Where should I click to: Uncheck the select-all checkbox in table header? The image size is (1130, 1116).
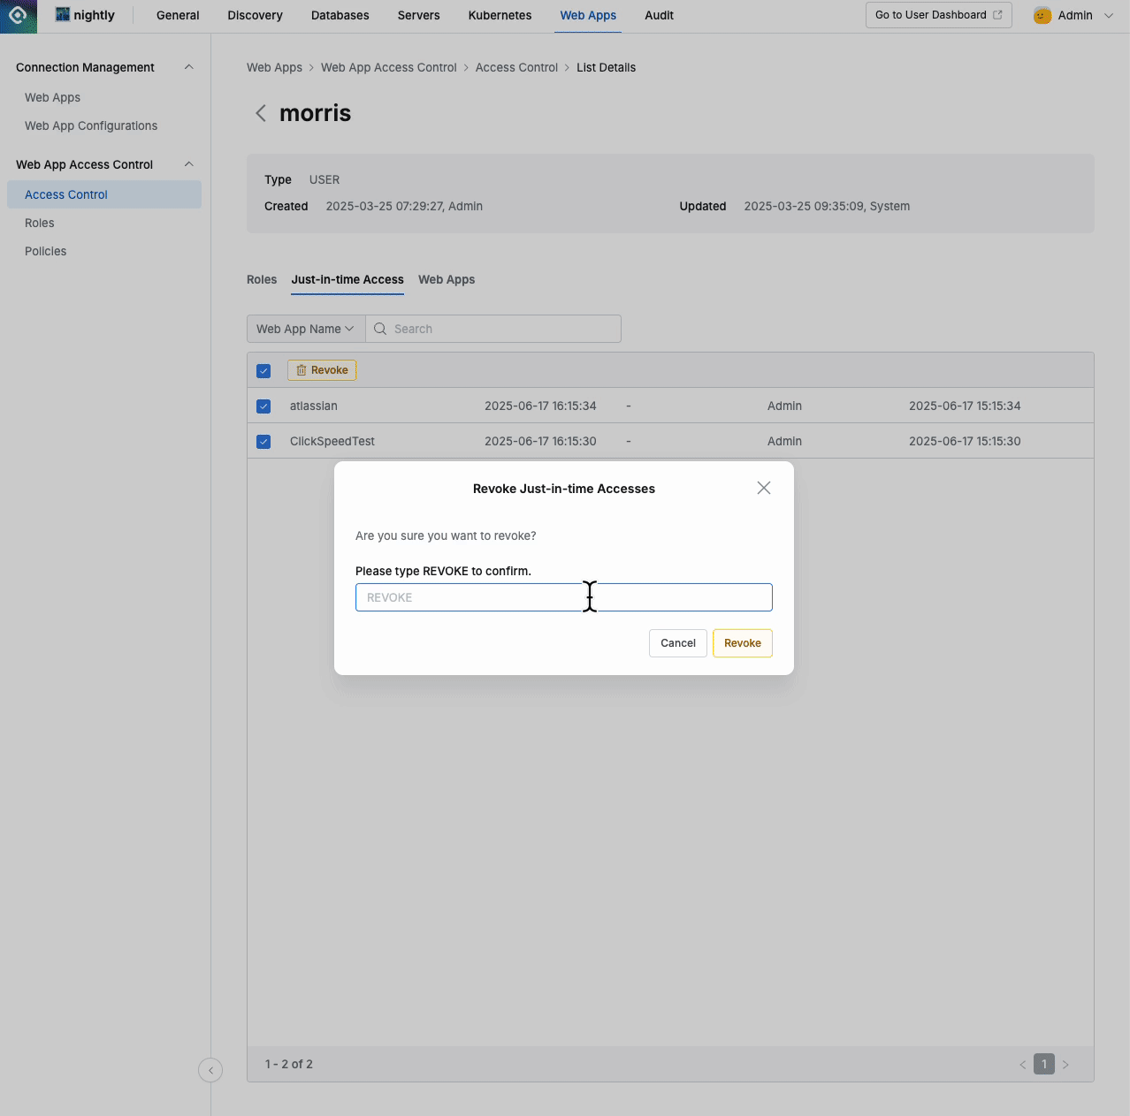[263, 371]
